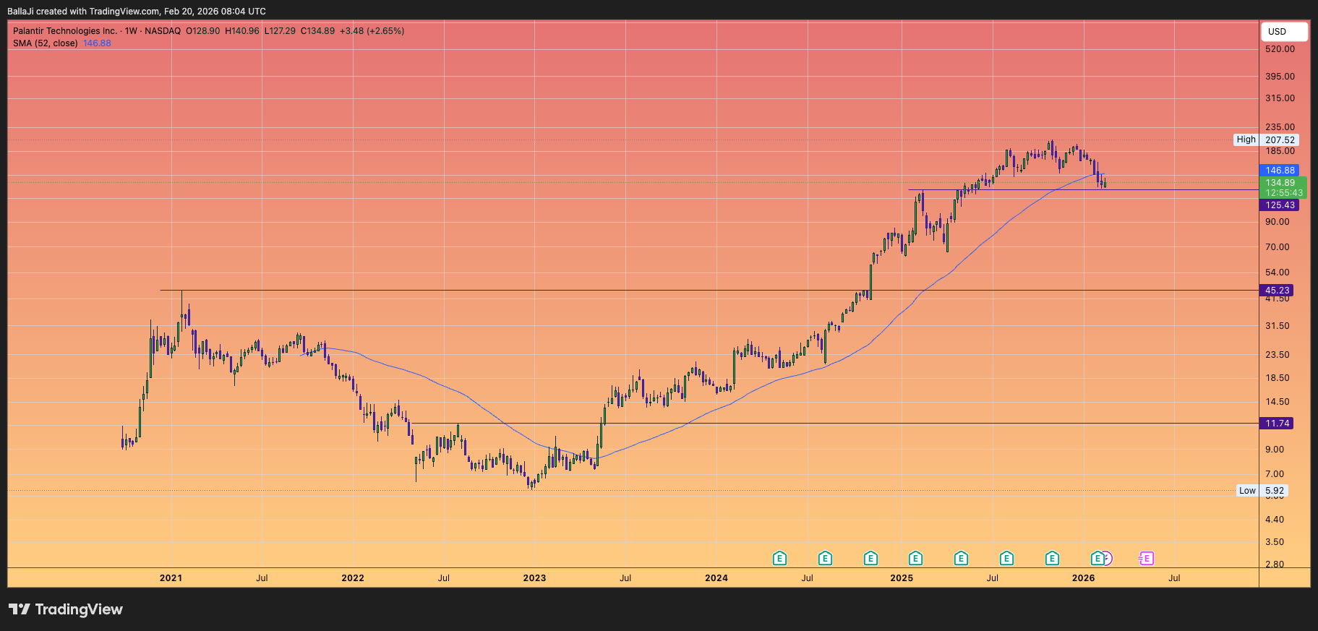
Task: Click the 14.50 price scale label
Action: pyautogui.click(x=1278, y=402)
